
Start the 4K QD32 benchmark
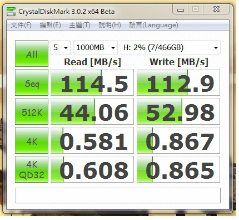(x=32, y=169)
